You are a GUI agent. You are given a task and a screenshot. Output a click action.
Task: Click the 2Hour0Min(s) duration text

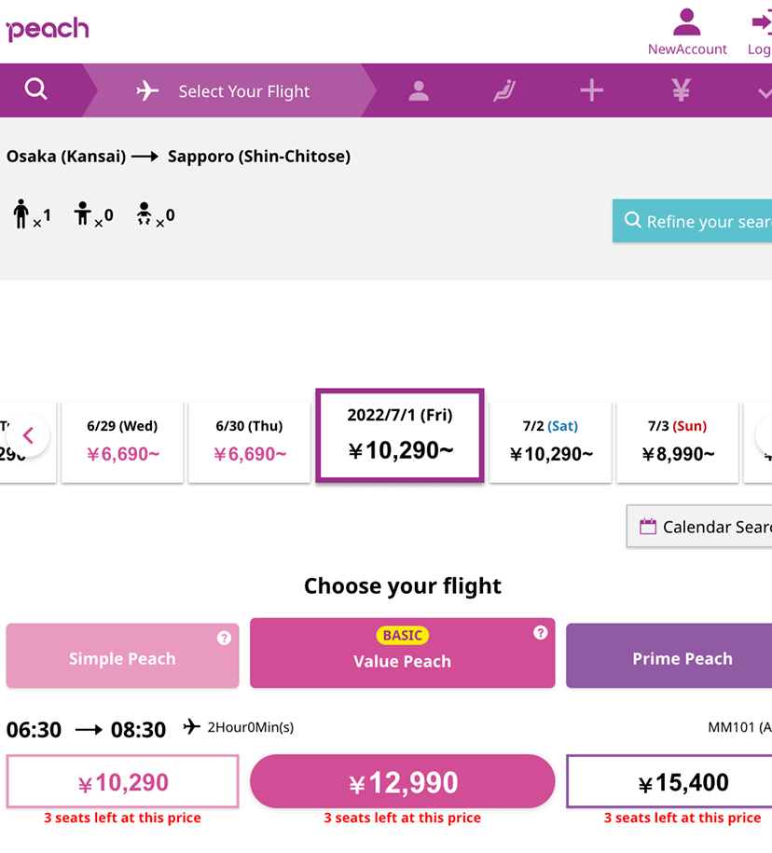pyautogui.click(x=250, y=727)
